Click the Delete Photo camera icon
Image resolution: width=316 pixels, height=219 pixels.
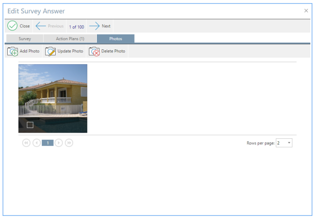[94, 51]
